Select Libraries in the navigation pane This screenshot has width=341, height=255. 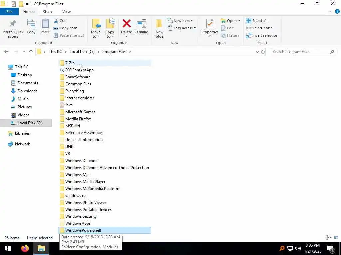click(x=22, y=133)
